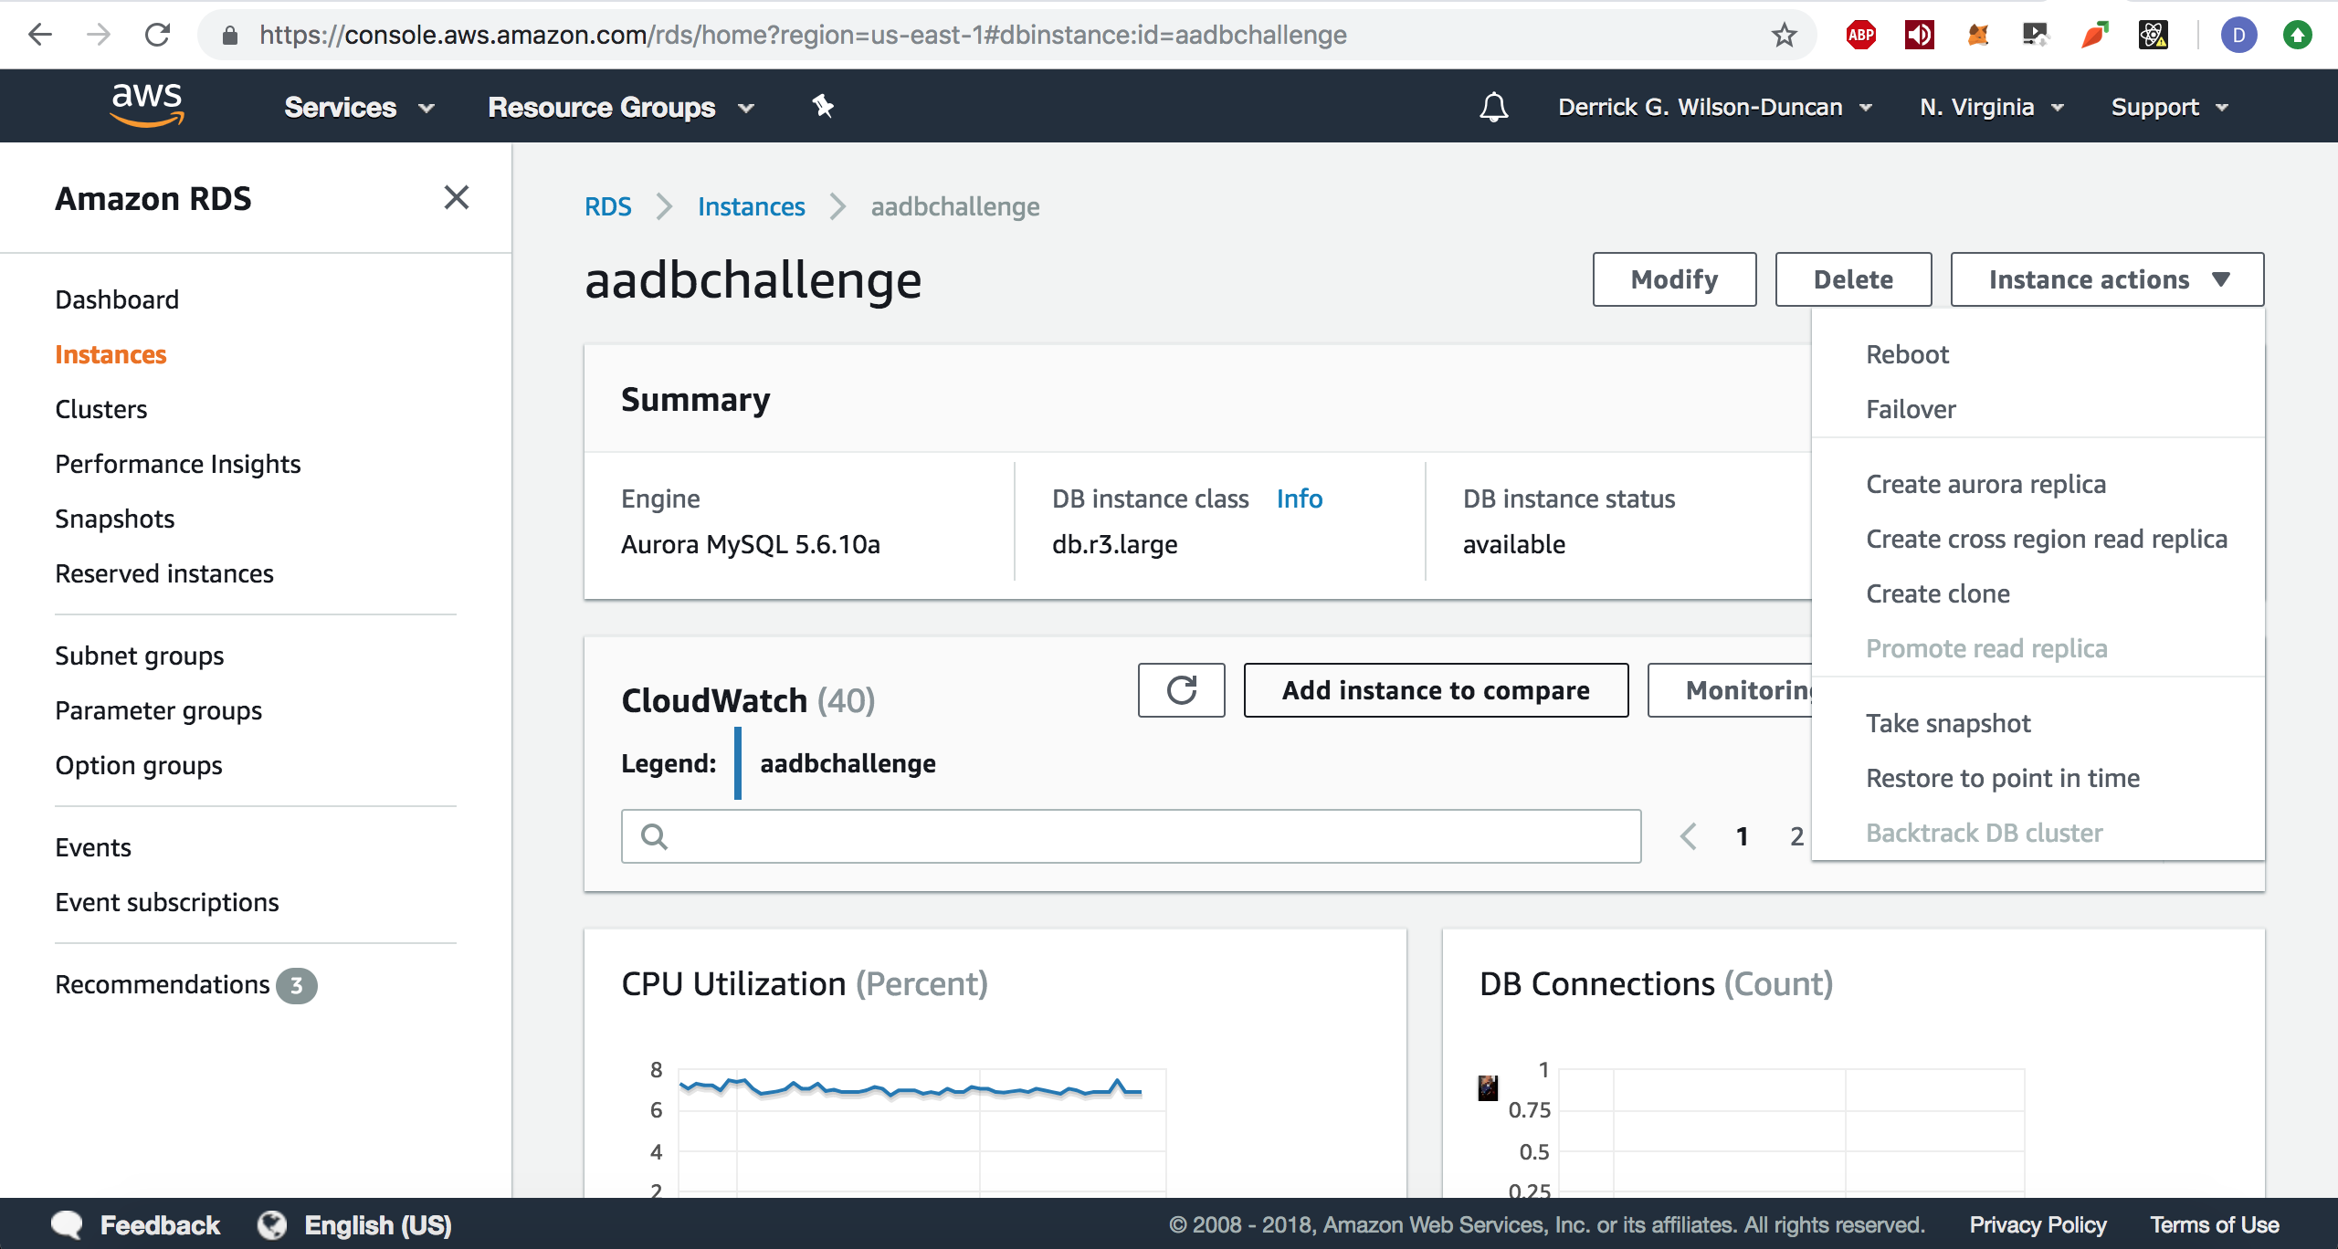Viewport: 2338px width, 1249px height.
Task: Expand the Services dropdown menu
Action: pos(358,107)
